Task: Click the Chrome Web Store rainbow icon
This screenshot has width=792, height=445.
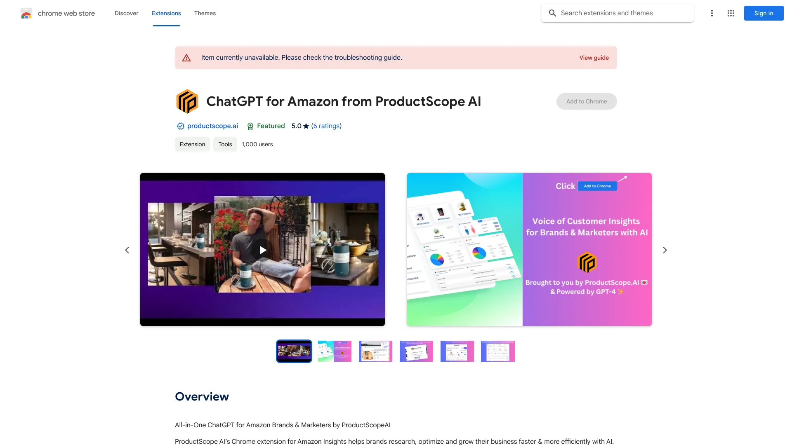Action: pyautogui.click(x=26, y=13)
